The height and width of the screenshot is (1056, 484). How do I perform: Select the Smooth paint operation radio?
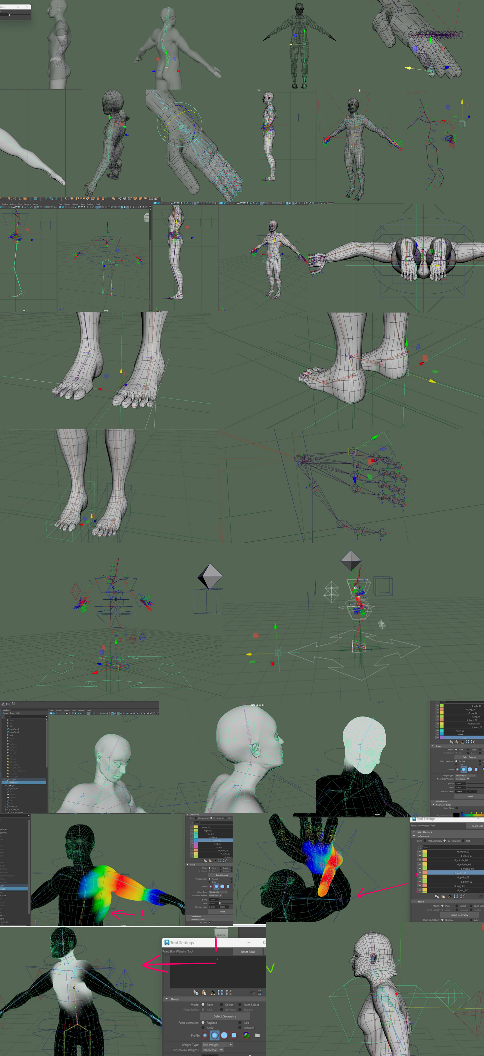pos(240,1028)
